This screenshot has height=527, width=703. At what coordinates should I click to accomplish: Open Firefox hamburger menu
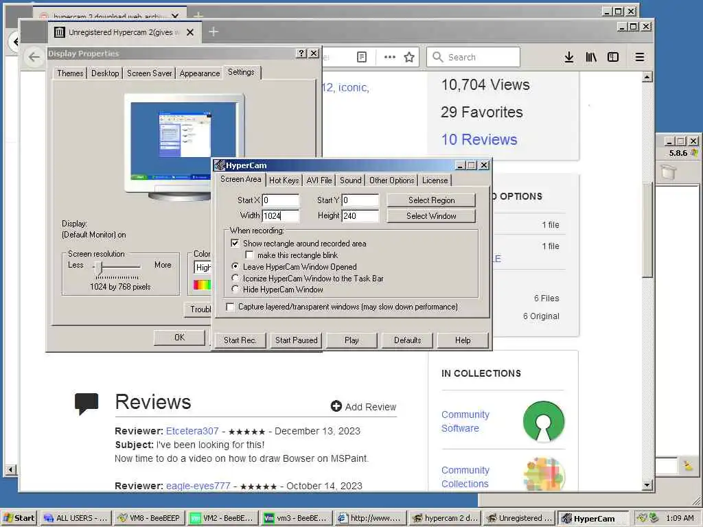coord(640,57)
